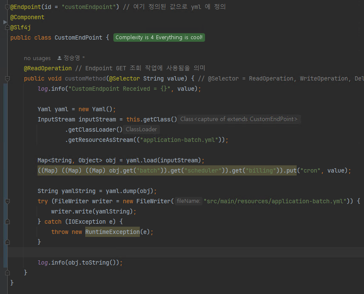
Task: Click the "ClassLoader" inlay type hint
Action: 141,130
